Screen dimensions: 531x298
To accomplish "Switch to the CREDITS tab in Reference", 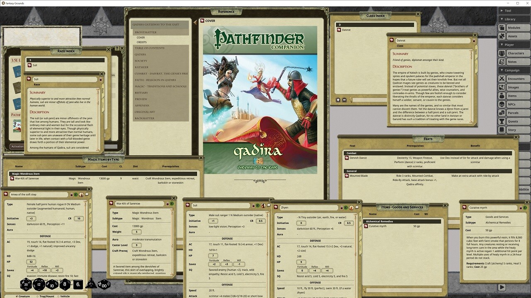I will [142, 42].
